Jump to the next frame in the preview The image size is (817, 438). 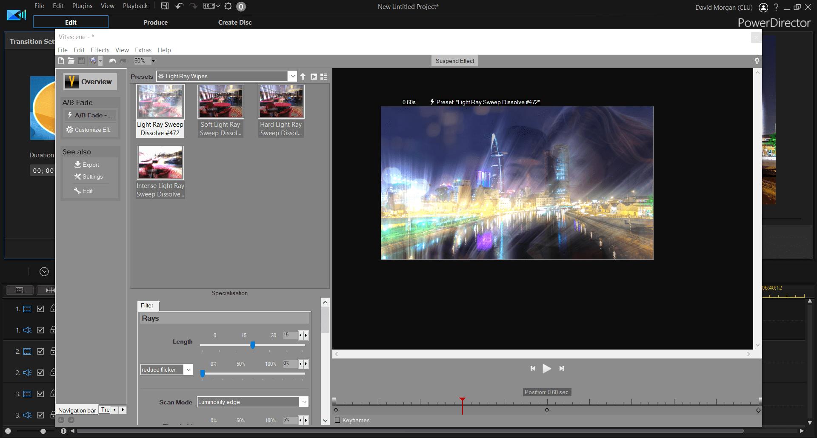562,368
